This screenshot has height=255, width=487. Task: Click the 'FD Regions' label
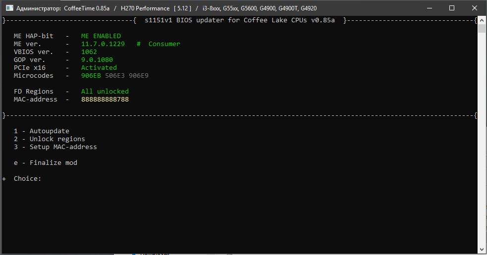[34, 91]
